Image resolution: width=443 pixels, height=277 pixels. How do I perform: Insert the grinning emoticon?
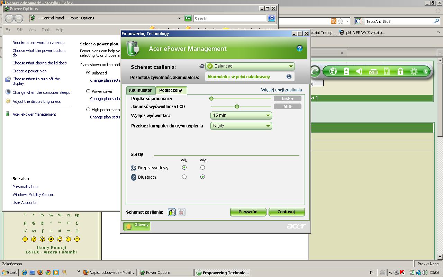pos(60,239)
